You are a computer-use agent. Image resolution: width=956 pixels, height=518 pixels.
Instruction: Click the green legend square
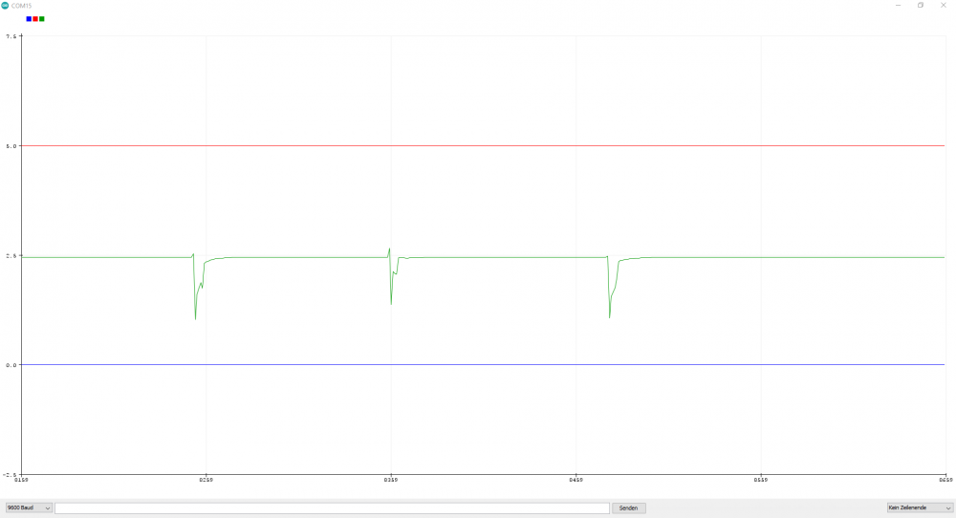point(42,18)
